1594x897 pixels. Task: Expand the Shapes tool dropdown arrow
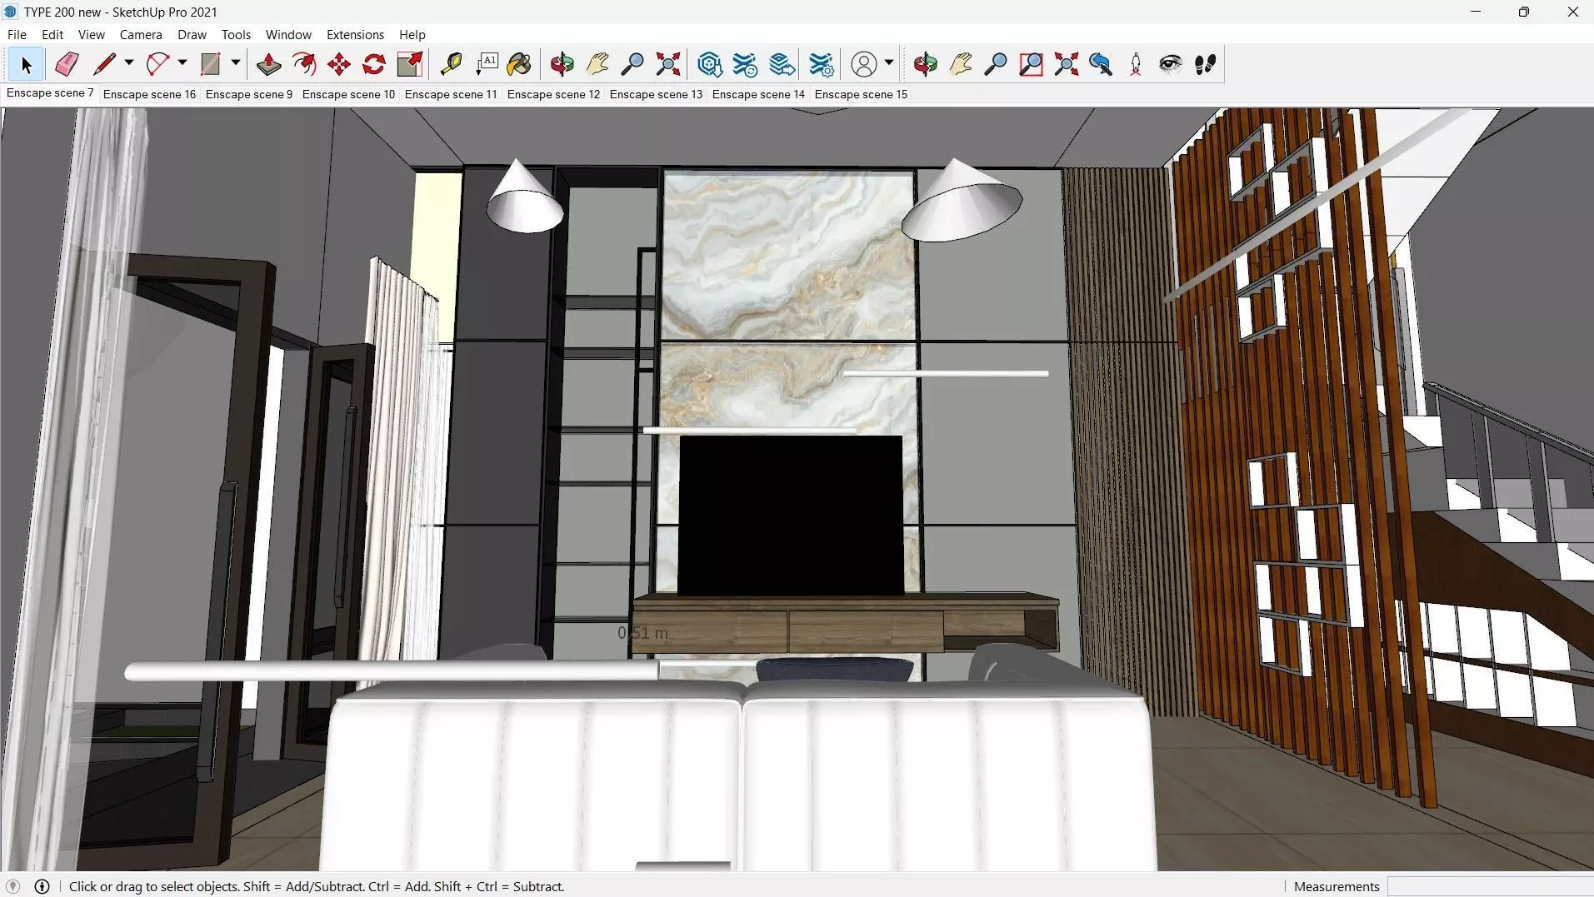click(236, 63)
